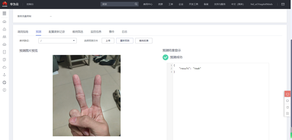Click the 服务流量限制 label
292x140 pixels.
(24, 16)
